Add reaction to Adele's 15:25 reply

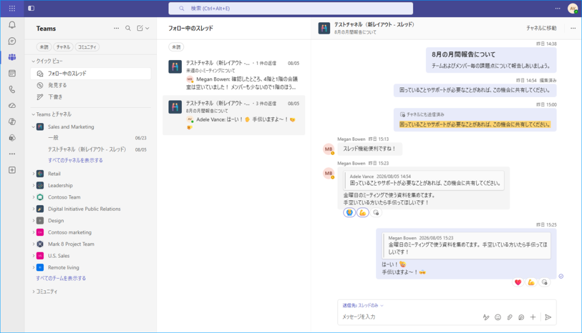point(544,283)
